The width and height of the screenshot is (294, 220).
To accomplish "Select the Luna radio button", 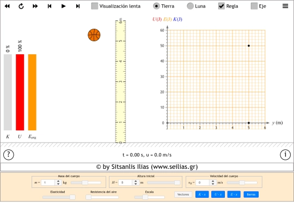I will [x=190, y=6].
